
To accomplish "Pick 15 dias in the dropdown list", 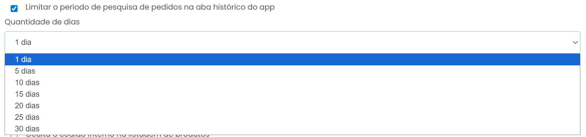I will point(27,94).
